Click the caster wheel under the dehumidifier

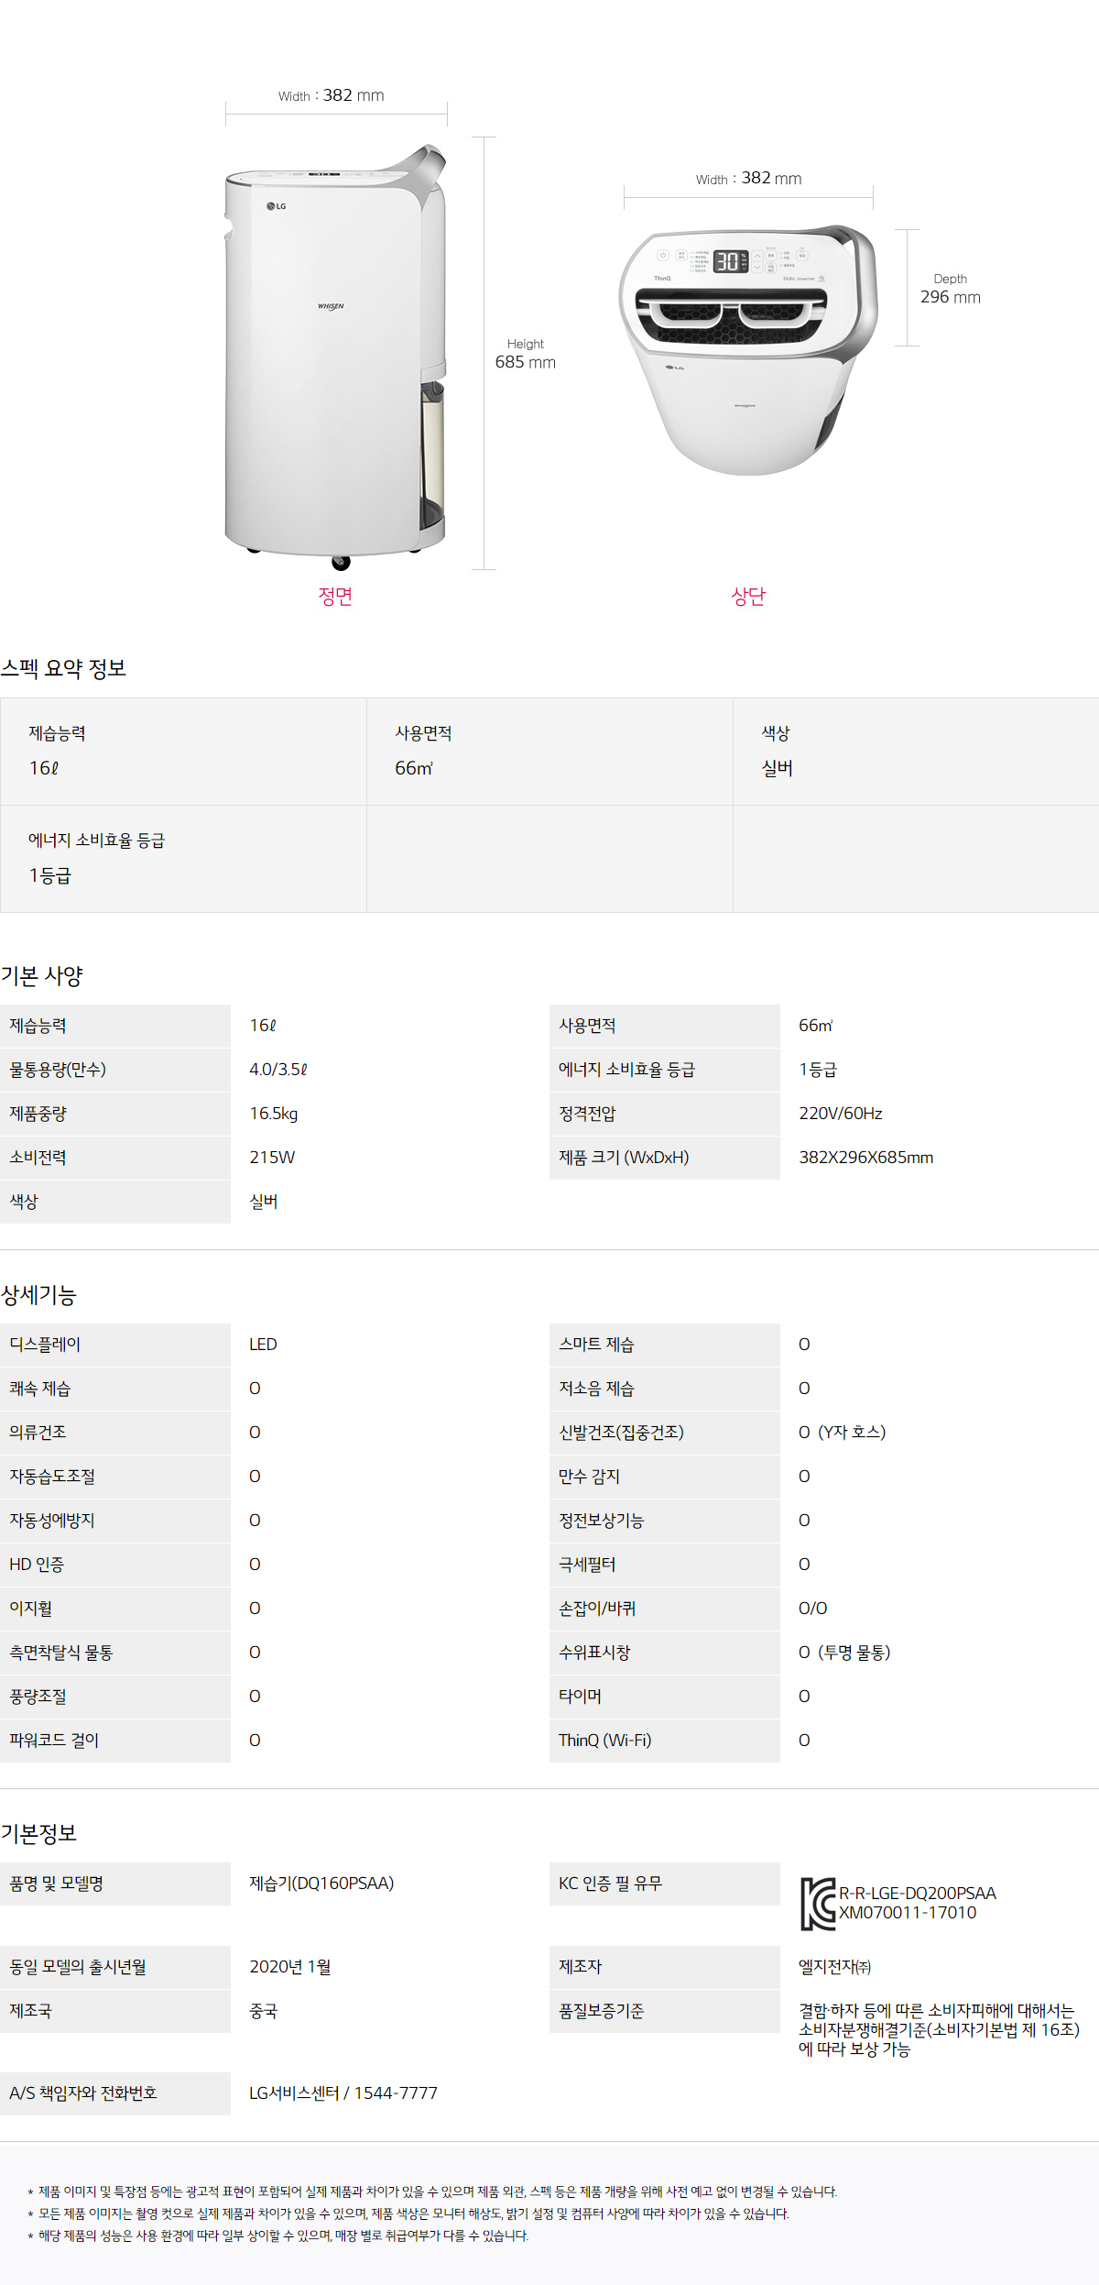coord(341,561)
